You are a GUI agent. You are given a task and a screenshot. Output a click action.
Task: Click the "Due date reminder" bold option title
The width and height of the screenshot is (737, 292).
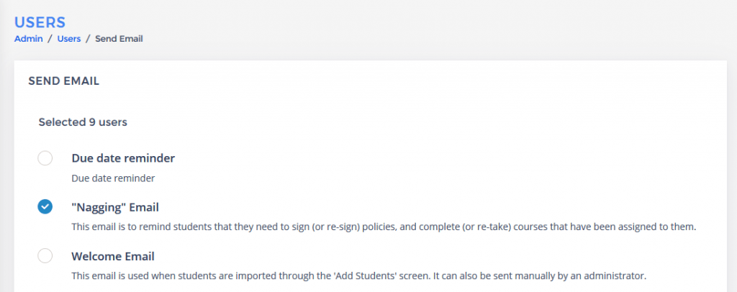click(x=123, y=158)
